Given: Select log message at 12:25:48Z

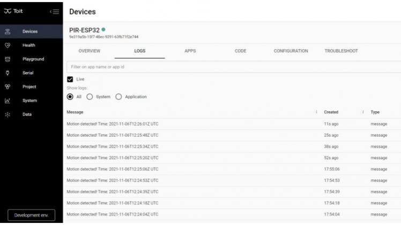Looking at the screenshot, I should pyautogui.click(x=113, y=135).
